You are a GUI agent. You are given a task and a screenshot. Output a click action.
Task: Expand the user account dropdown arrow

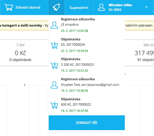(x=146, y=7)
